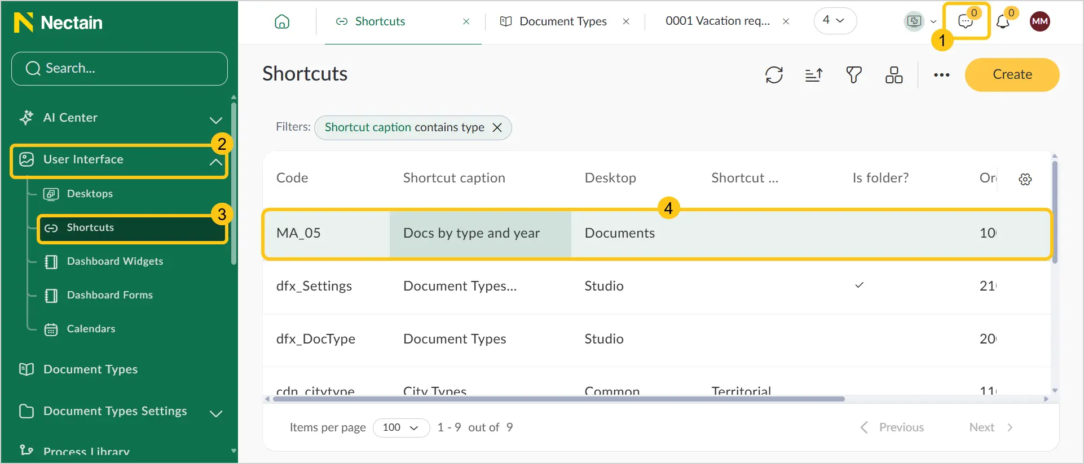Toggle the Is folder check for dfx_Settings

coord(859,285)
